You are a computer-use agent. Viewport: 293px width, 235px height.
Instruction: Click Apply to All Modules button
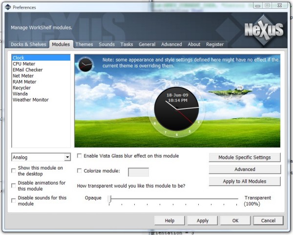click(245, 181)
